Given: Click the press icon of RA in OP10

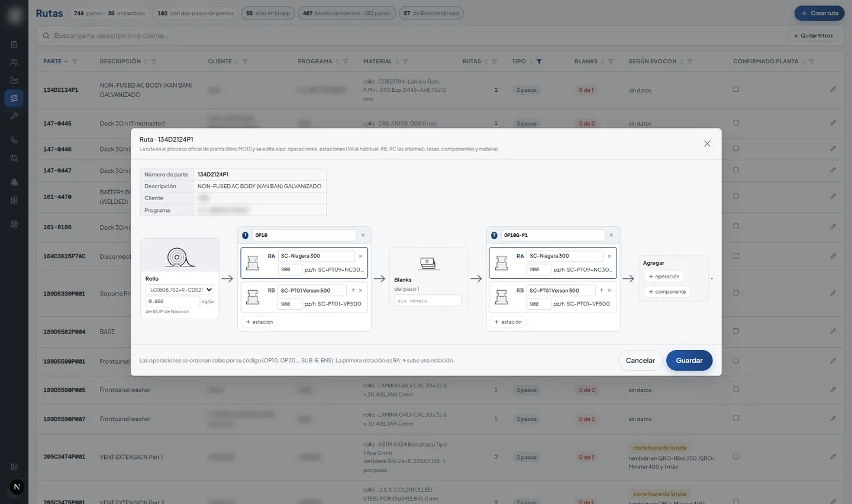Looking at the screenshot, I should tap(253, 263).
